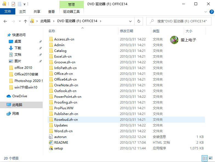Select OneDrive in the navigation pane
Viewport: 215px width, 162px height.
click(20, 96)
